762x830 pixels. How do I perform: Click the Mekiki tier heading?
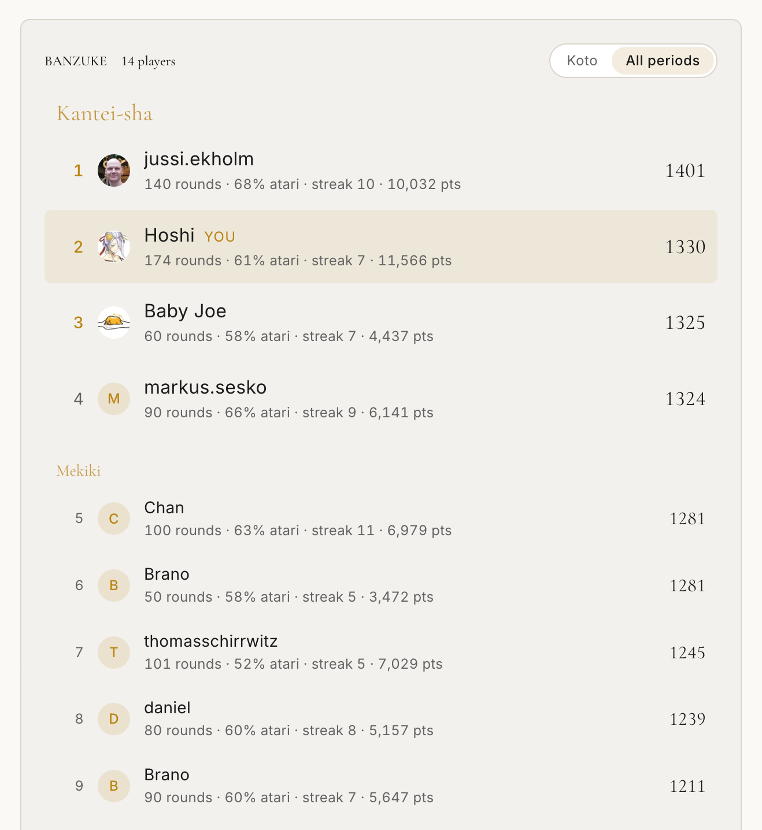point(79,471)
